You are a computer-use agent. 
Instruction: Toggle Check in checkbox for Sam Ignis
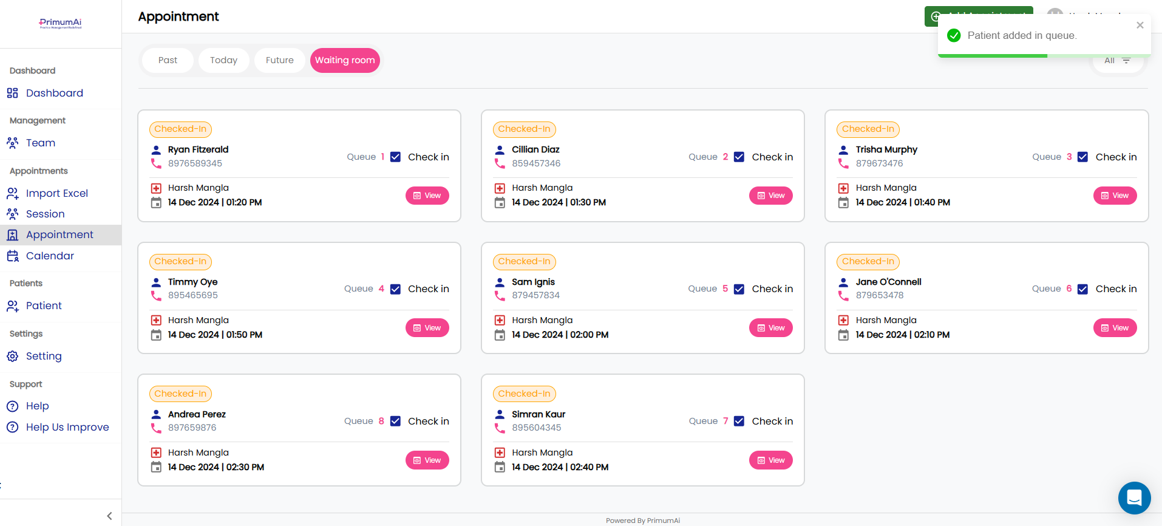[739, 289]
